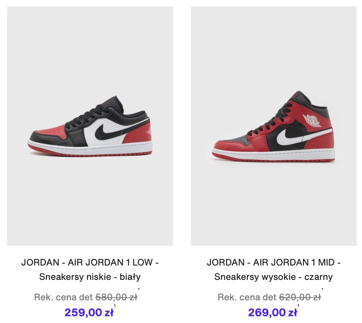Screen dimensions: 362x323
Task: Open the JORDAN - AIR JORDAN 1 LOW title link
Action: point(90,262)
